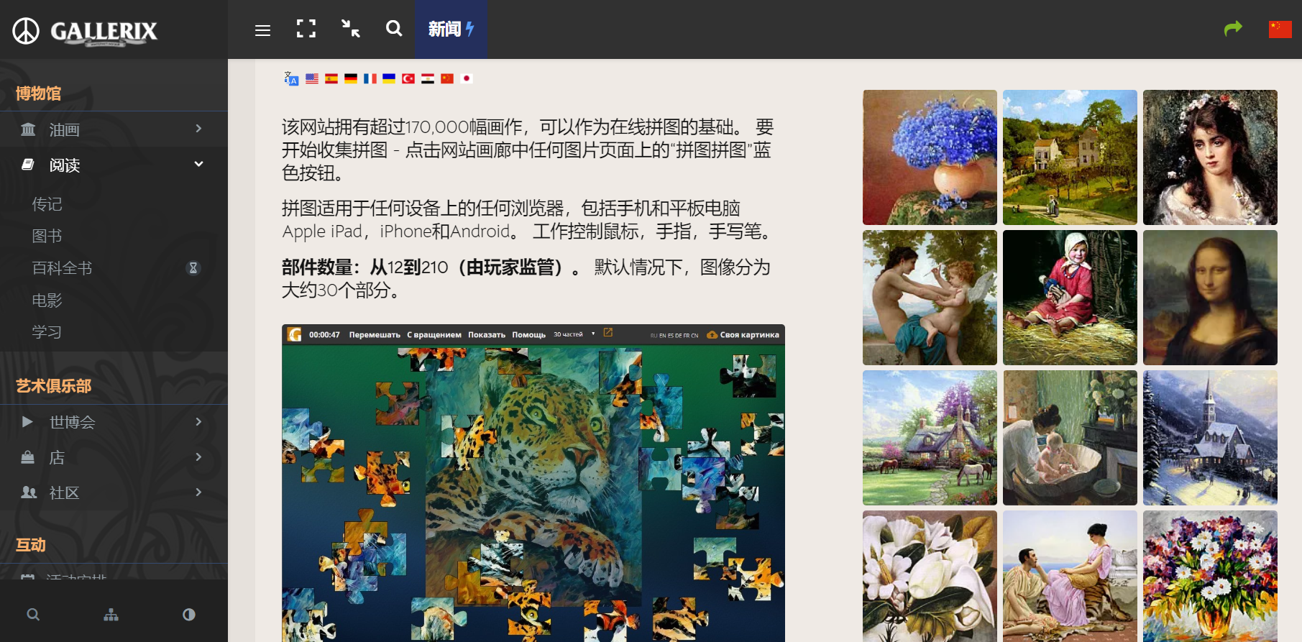
Task: Collapse the 阅读 sidebar section
Action: (114, 165)
